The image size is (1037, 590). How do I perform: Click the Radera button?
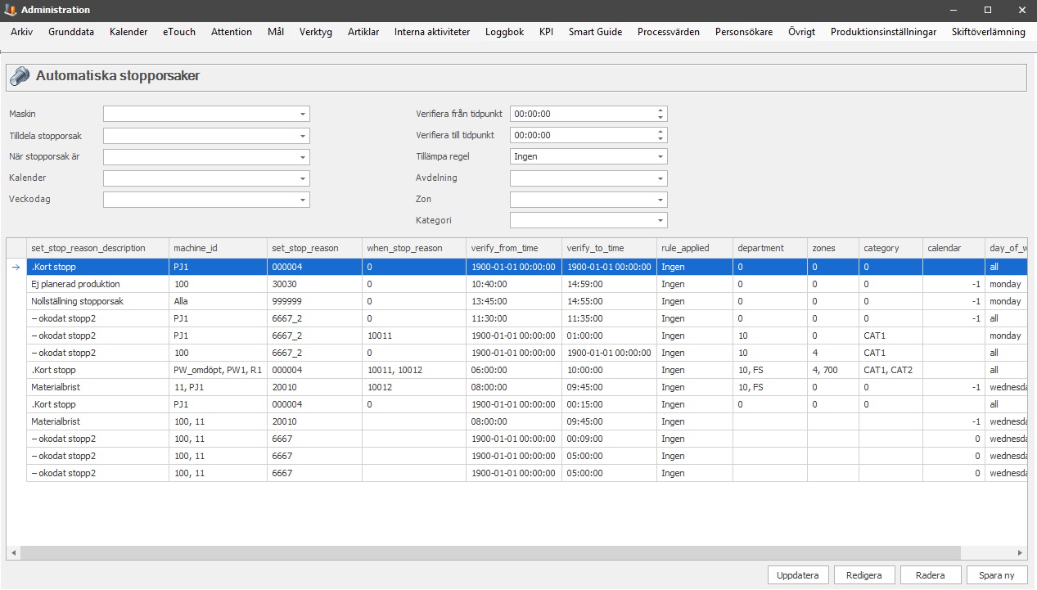[x=930, y=575]
